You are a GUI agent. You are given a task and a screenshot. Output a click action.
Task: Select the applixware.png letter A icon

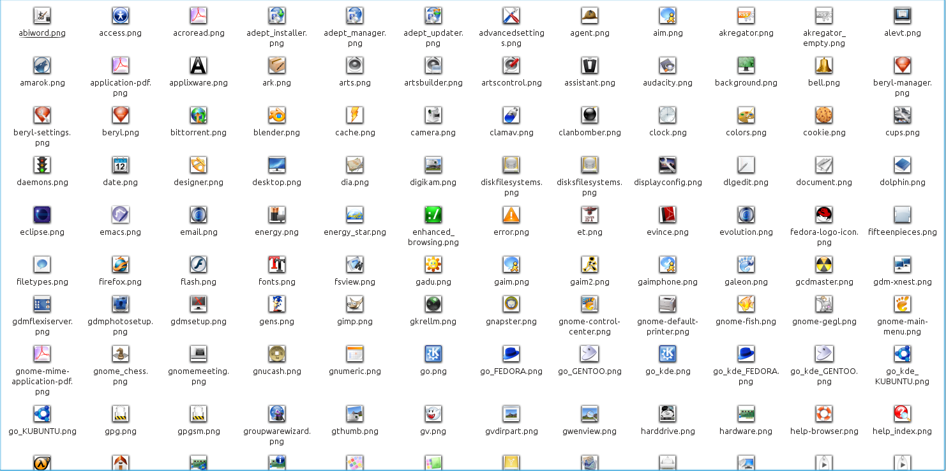[x=199, y=65]
